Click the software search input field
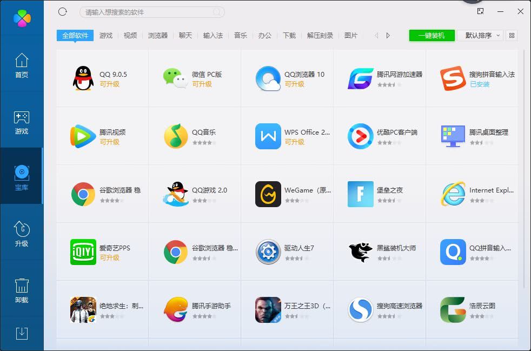Viewport: 531px width, 351px height. 152,12
